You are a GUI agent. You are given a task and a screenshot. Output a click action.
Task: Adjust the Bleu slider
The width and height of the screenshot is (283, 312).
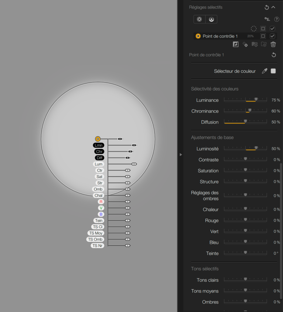[246, 242]
